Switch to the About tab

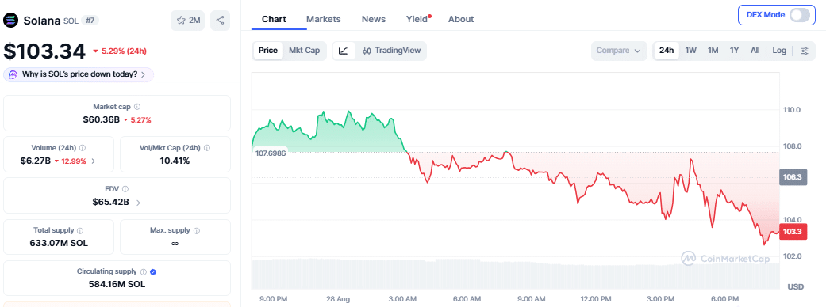[461, 19]
